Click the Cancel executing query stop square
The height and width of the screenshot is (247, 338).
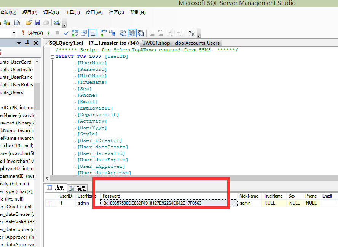click(x=57, y=33)
